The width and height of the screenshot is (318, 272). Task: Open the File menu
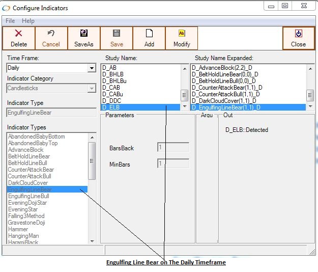coord(10,21)
